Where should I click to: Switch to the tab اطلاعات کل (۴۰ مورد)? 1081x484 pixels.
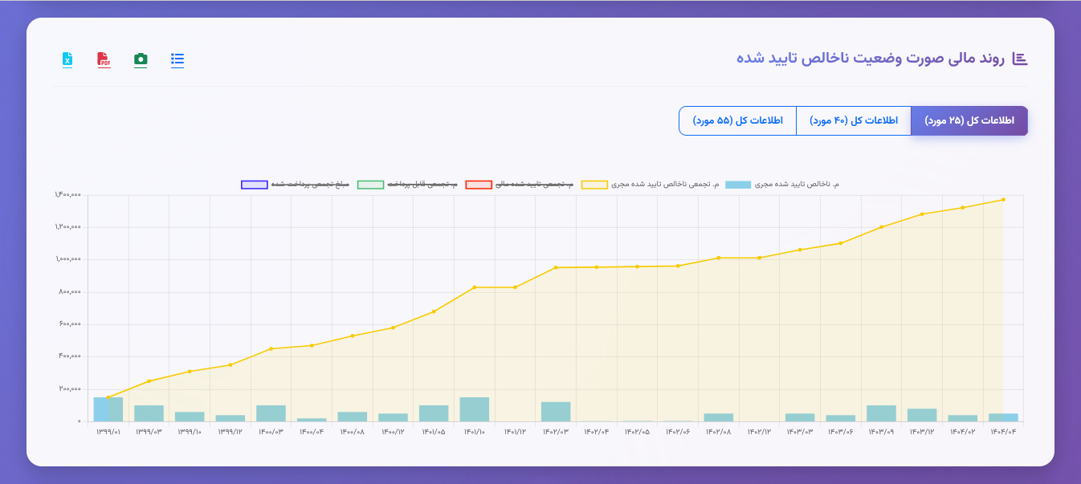pyautogui.click(x=854, y=120)
